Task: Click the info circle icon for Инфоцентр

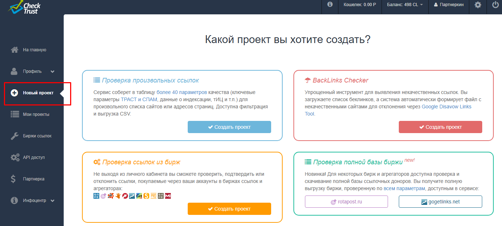Action: tap(14, 201)
